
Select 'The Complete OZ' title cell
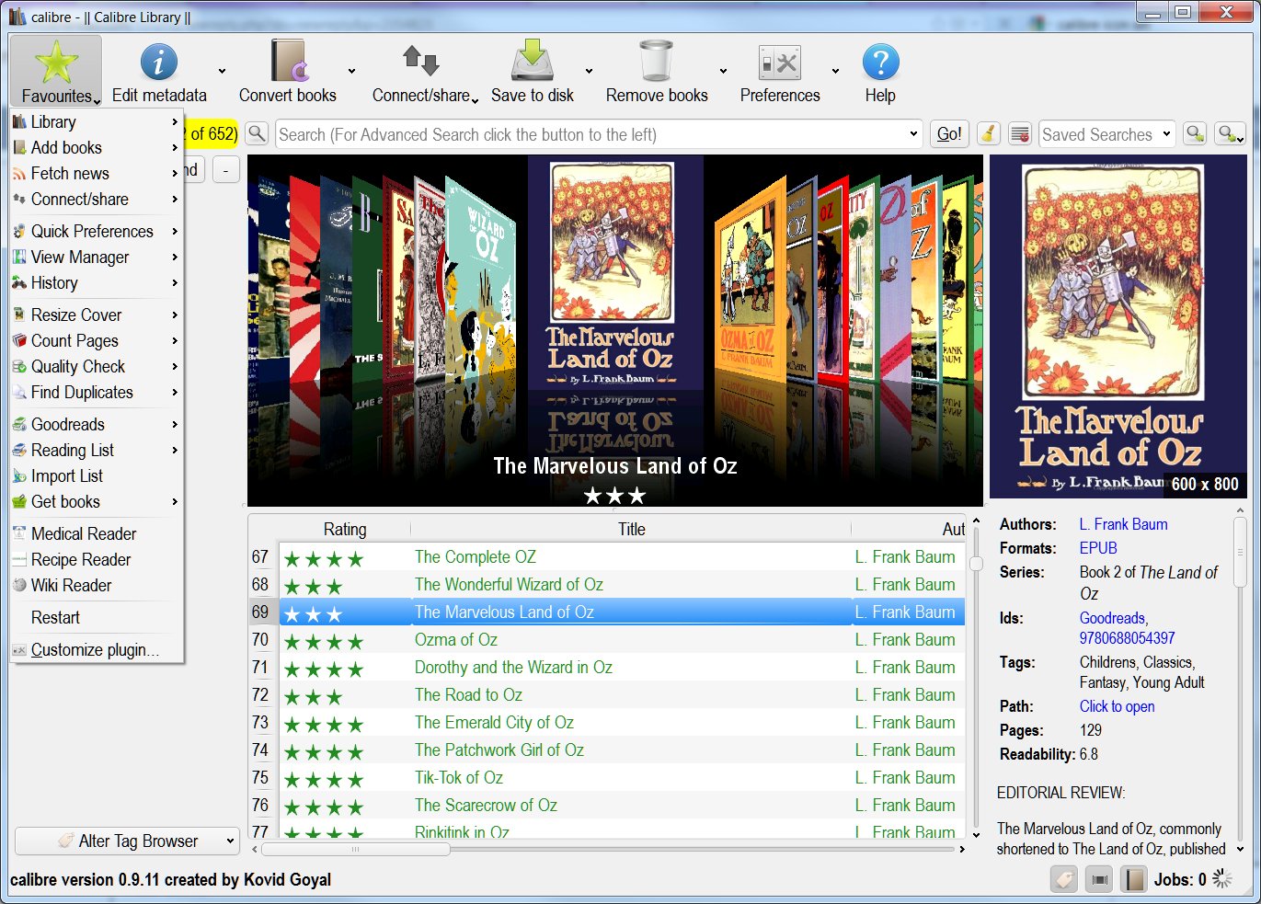coord(475,556)
